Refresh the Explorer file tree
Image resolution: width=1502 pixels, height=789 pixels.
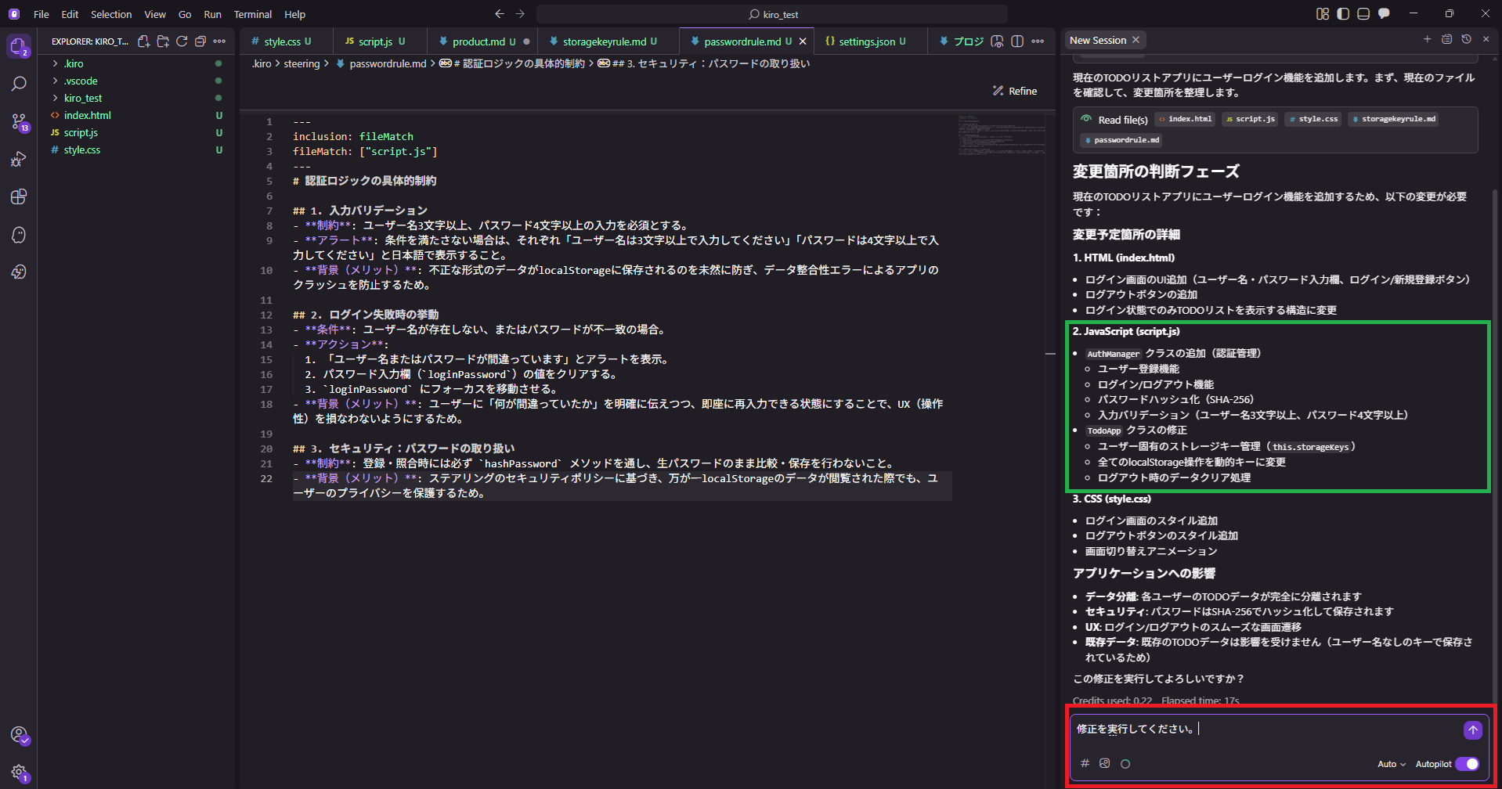182,41
